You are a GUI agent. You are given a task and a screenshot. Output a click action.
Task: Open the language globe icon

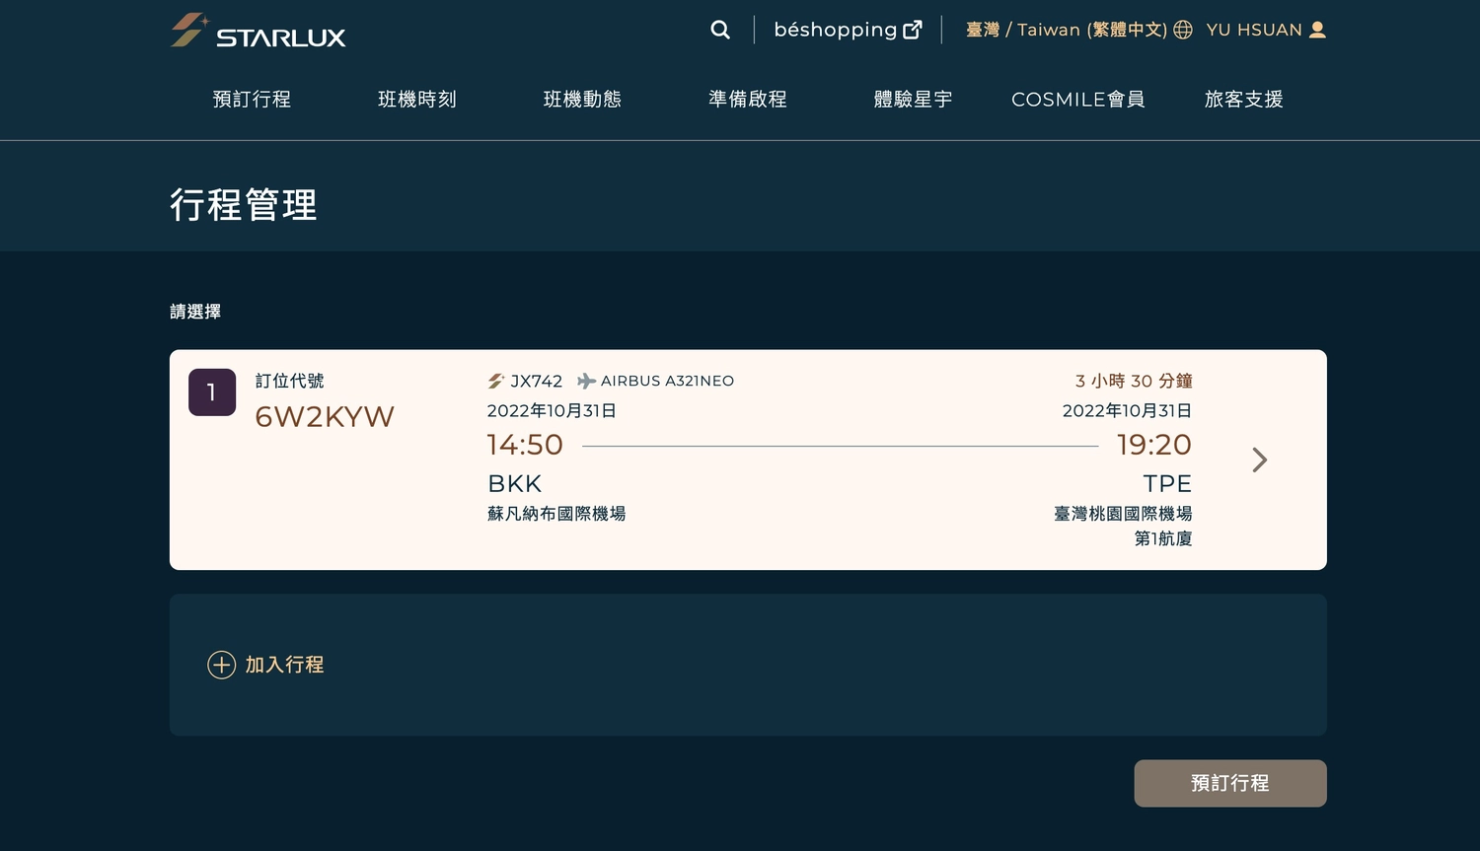1182,30
